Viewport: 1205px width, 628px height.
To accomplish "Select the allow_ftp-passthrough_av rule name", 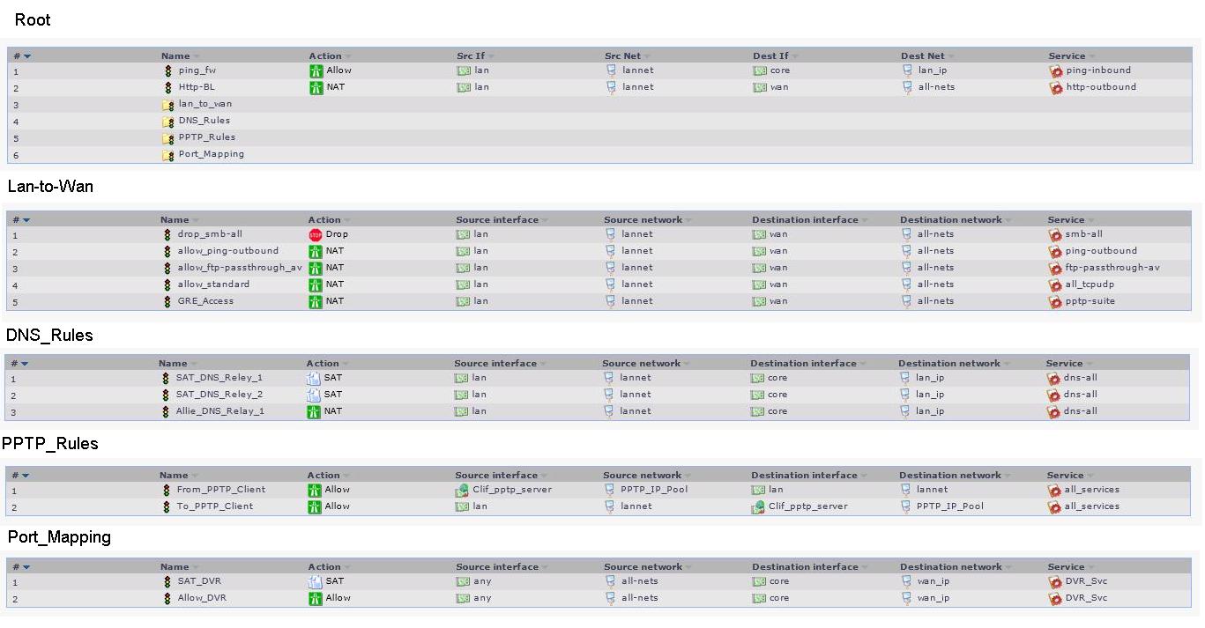I will pos(240,268).
